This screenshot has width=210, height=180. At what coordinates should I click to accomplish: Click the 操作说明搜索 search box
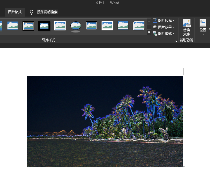pyautogui.click(x=47, y=12)
